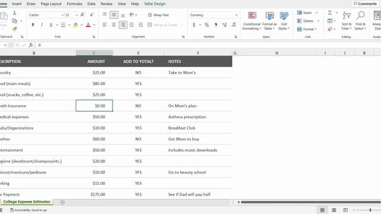Select the Format Painter brush
The image size is (381, 214).
coord(14,29)
